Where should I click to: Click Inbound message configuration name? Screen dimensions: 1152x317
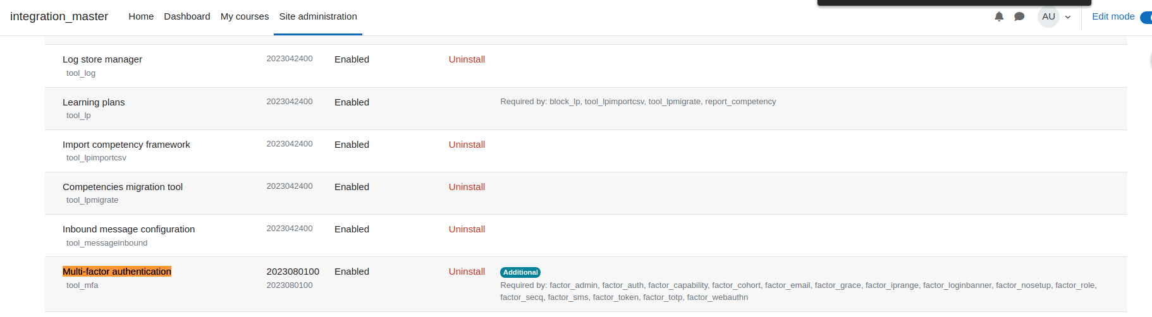(x=129, y=229)
